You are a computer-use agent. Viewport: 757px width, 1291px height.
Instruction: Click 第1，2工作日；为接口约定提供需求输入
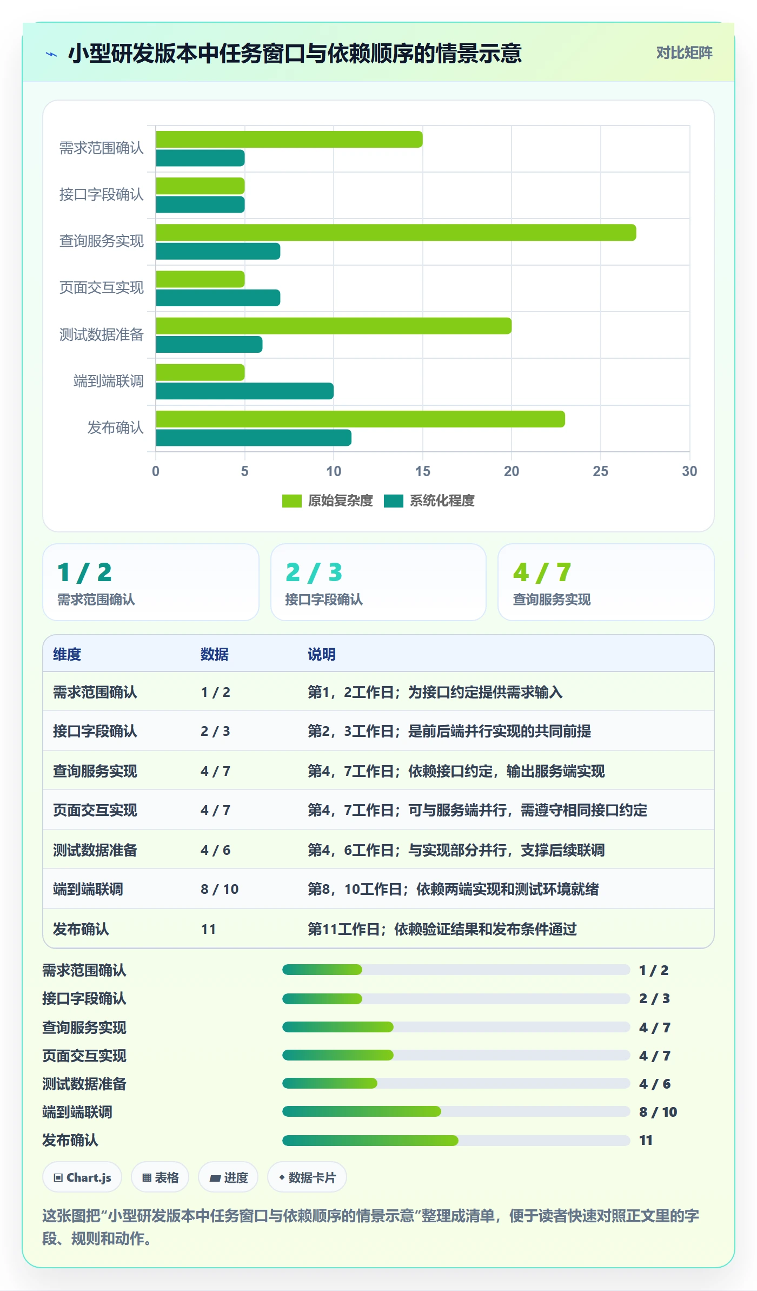435,692
